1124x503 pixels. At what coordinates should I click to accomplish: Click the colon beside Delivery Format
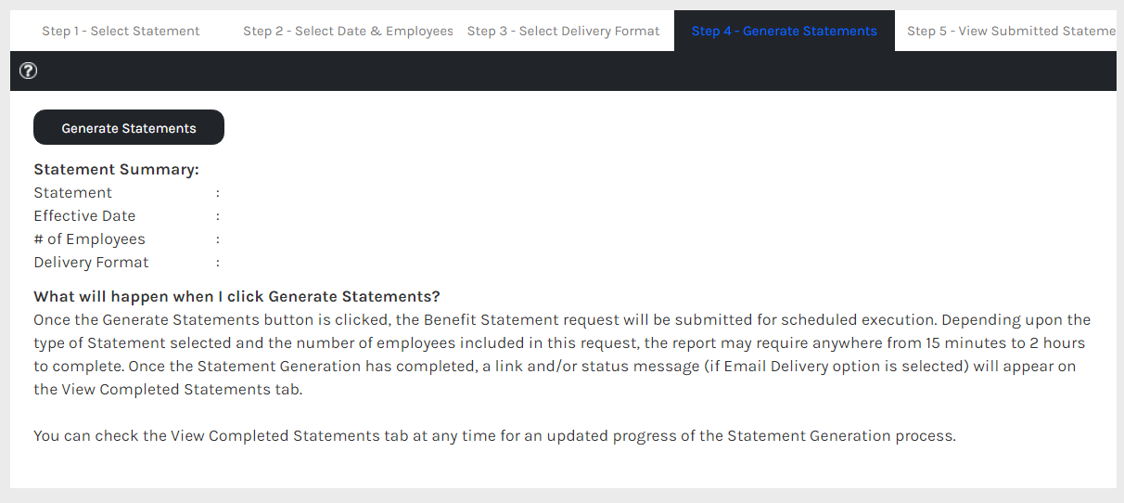(x=218, y=263)
